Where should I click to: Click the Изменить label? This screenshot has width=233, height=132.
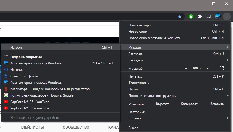(x=136, y=104)
